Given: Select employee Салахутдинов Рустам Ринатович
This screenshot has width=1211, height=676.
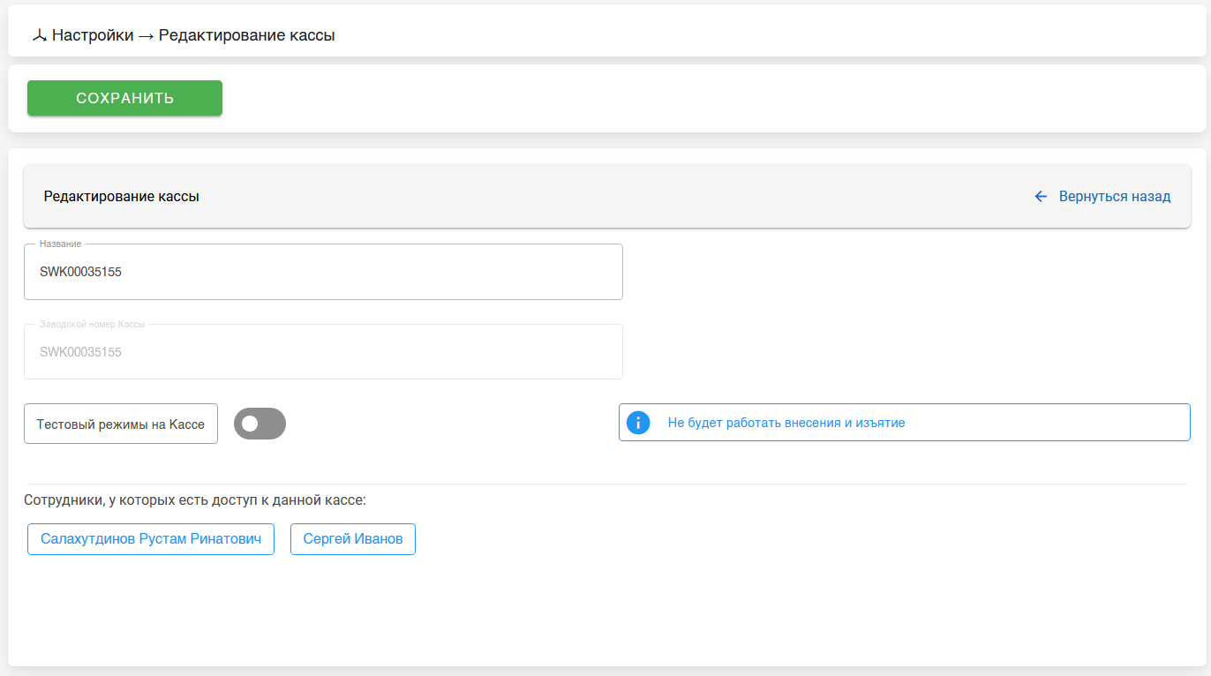Looking at the screenshot, I should (151, 539).
